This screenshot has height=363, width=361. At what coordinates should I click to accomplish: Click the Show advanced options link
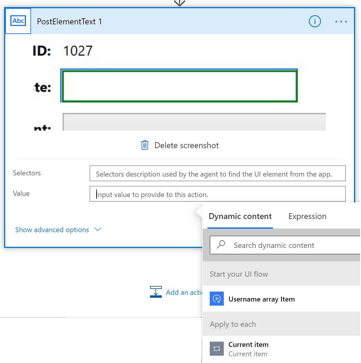[52, 230]
